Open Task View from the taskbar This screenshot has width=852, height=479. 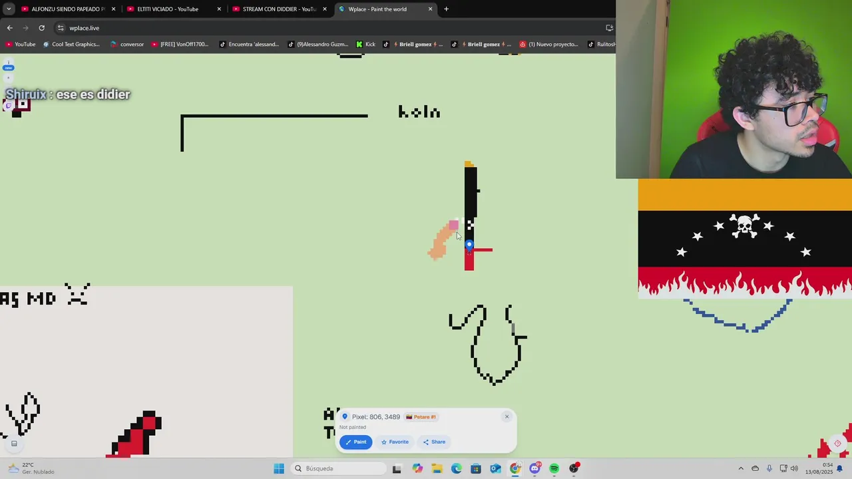coord(397,468)
